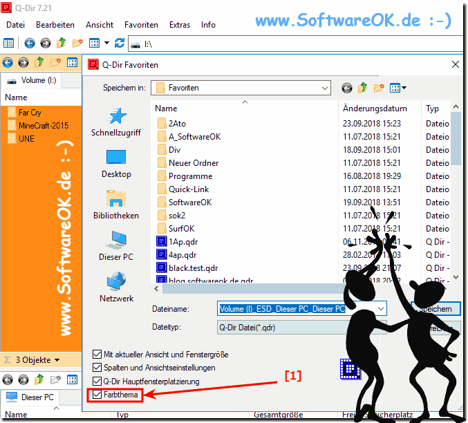468x423 pixels.
Task: Refresh the view from the main toolbar
Action: tap(120, 44)
